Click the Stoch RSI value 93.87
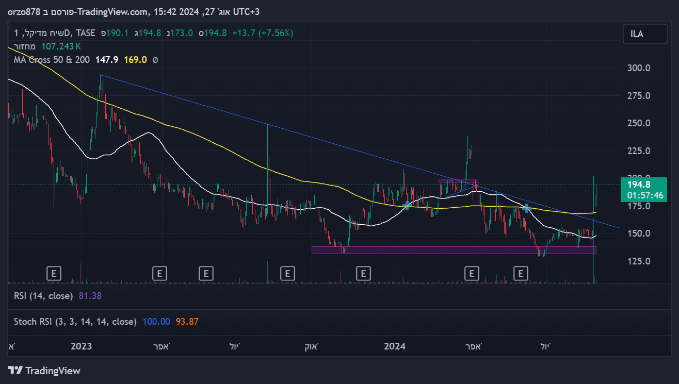The height and width of the screenshot is (384, 679). pos(187,322)
